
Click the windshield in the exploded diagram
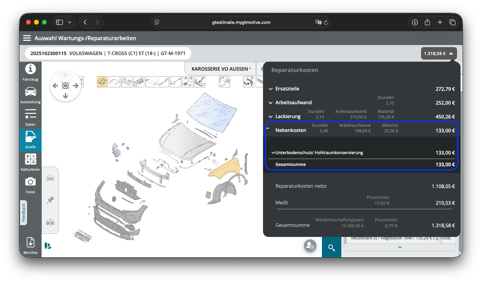point(212,113)
